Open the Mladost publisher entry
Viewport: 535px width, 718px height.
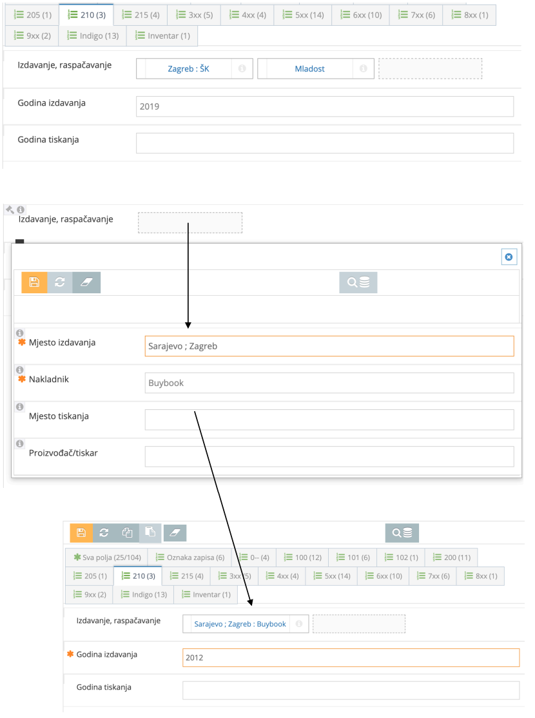(309, 68)
